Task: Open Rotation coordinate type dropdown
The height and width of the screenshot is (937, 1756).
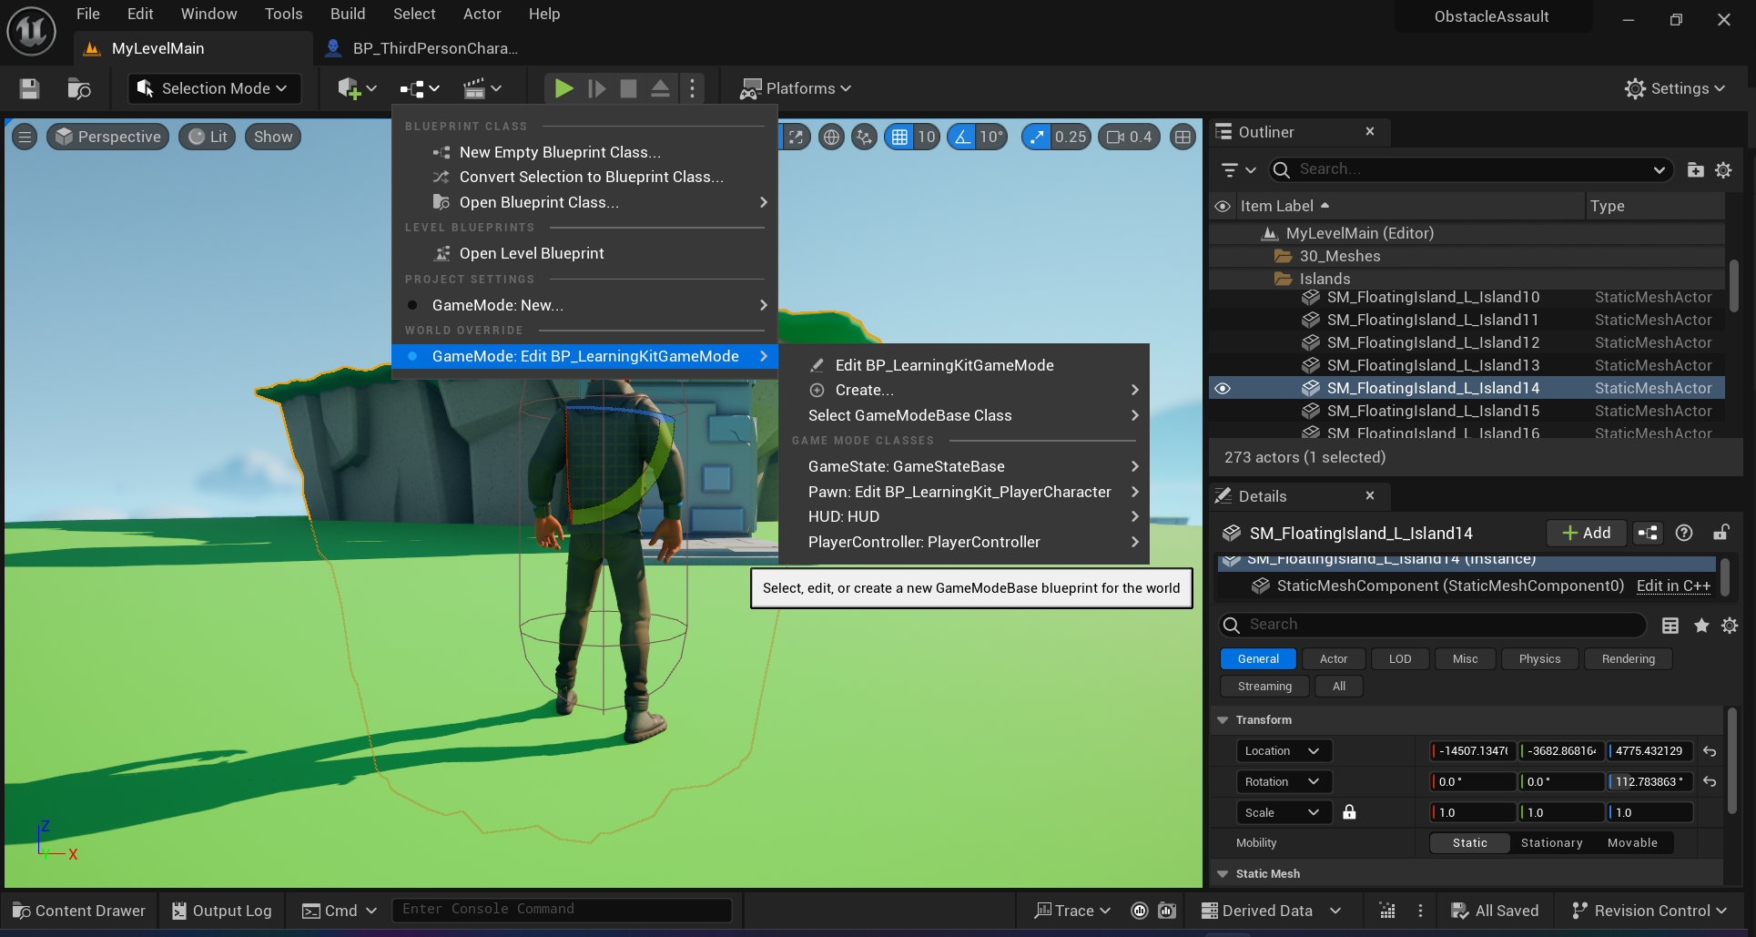Action: (x=1284, y=781)
